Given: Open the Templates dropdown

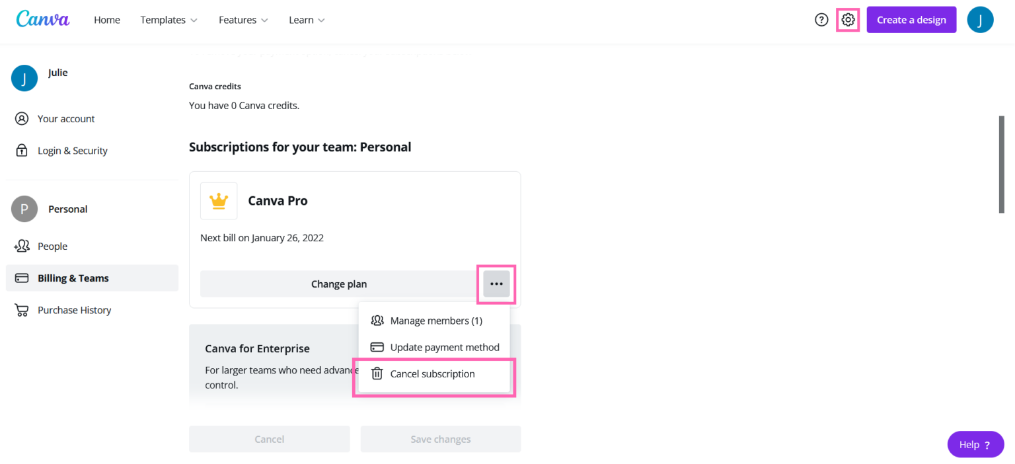Looking at the screenshot, I should pos(169,20).
